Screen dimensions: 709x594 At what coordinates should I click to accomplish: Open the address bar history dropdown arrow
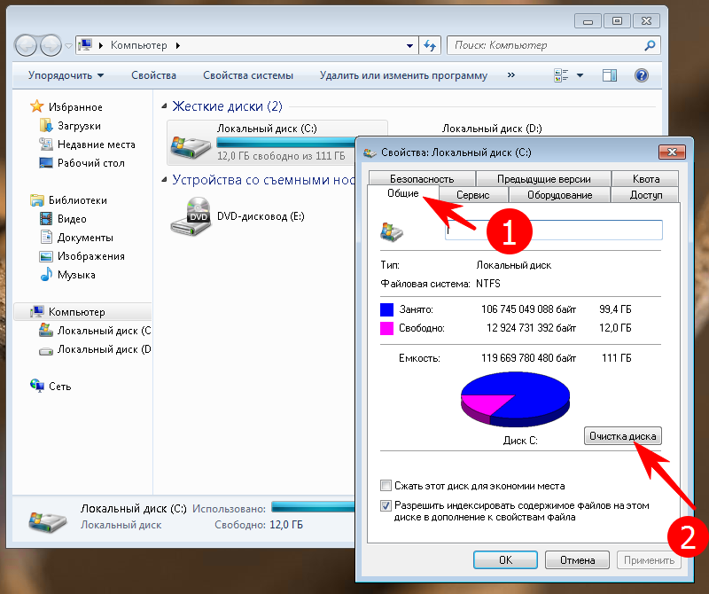pos(409,45)
